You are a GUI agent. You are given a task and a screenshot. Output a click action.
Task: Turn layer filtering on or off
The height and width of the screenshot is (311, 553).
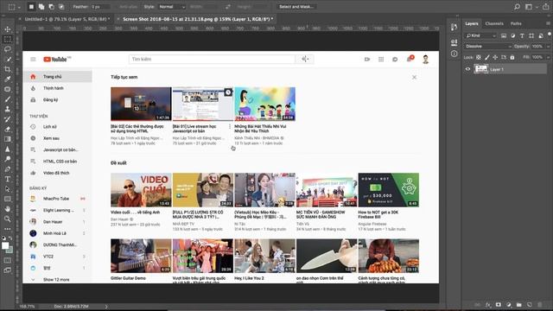(x=550, y=35)
